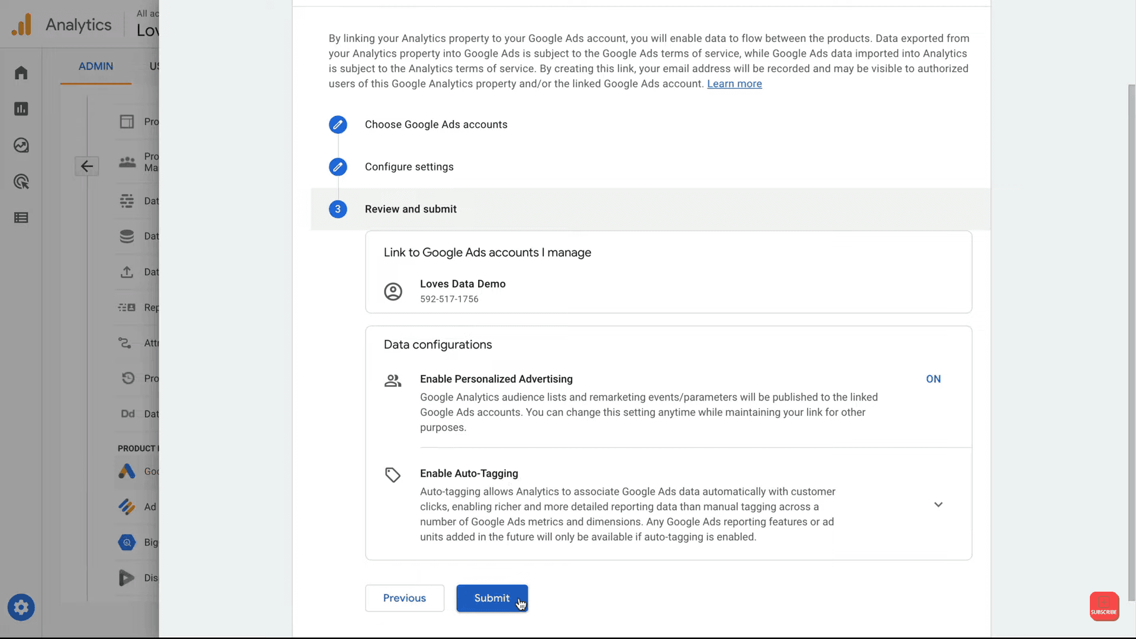The width and height of the screenshot is (1136, 639).
Task: Click the Enable Auto-Tagging heading
Action: pyautogui.click(x=469, y=474)
